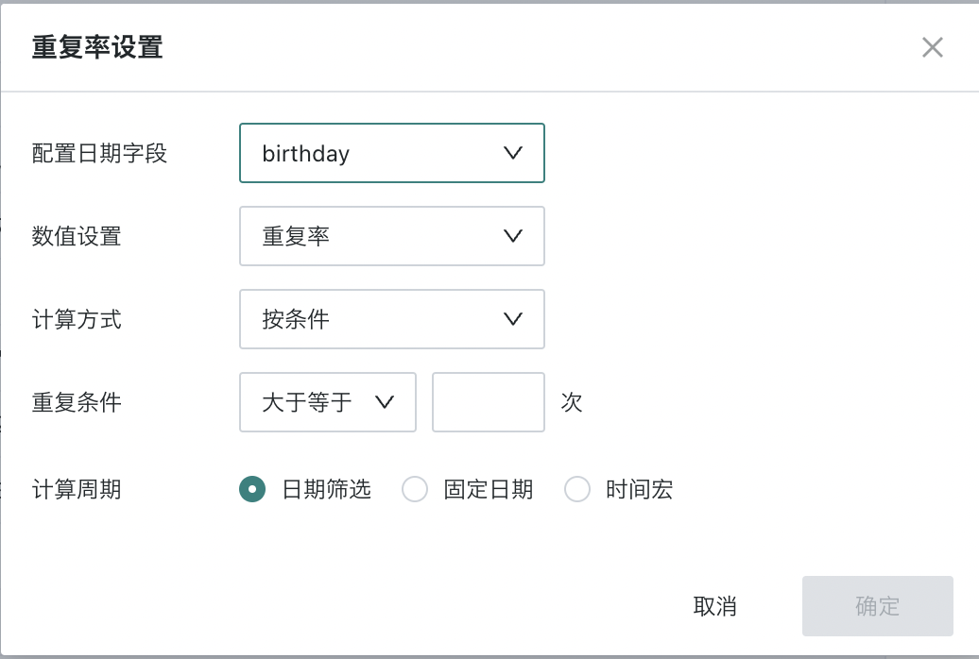Click the chevron arrow beside 重复率
The height and width of the screenshot is (659, 979).
click(x=512, y=236)
